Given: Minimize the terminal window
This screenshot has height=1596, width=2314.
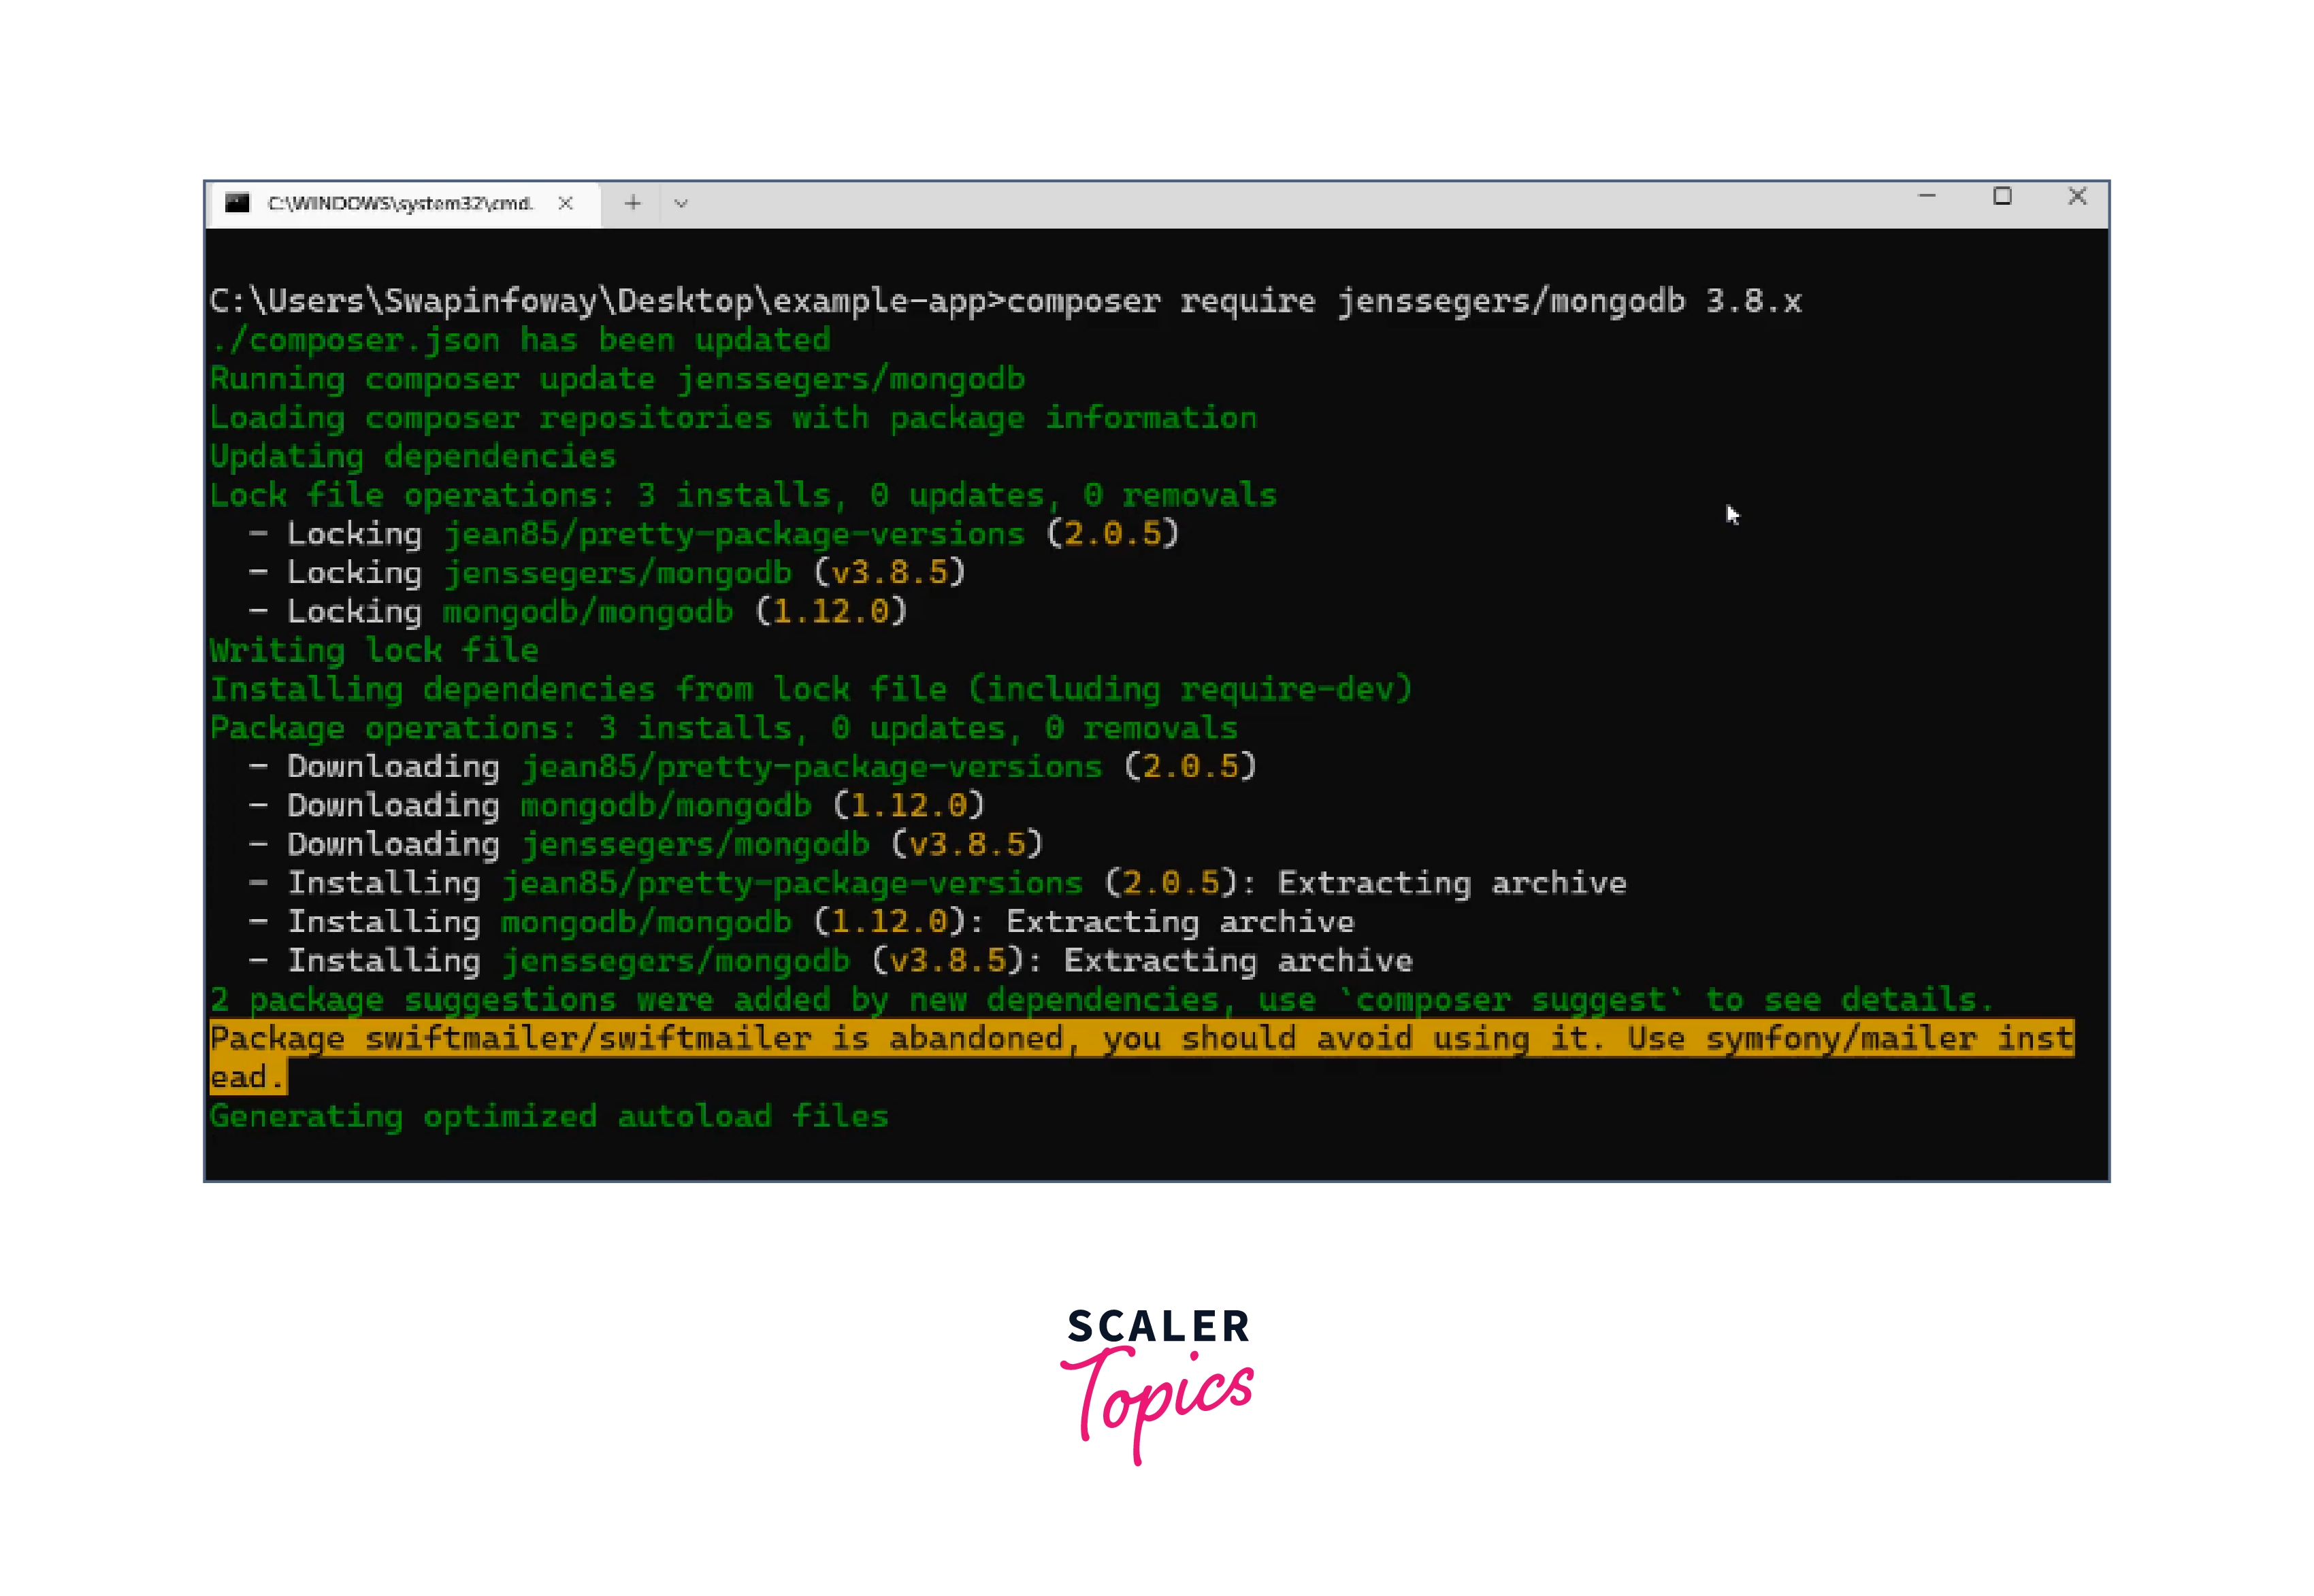Looking at the screenshot, I should coord(1927,196).
